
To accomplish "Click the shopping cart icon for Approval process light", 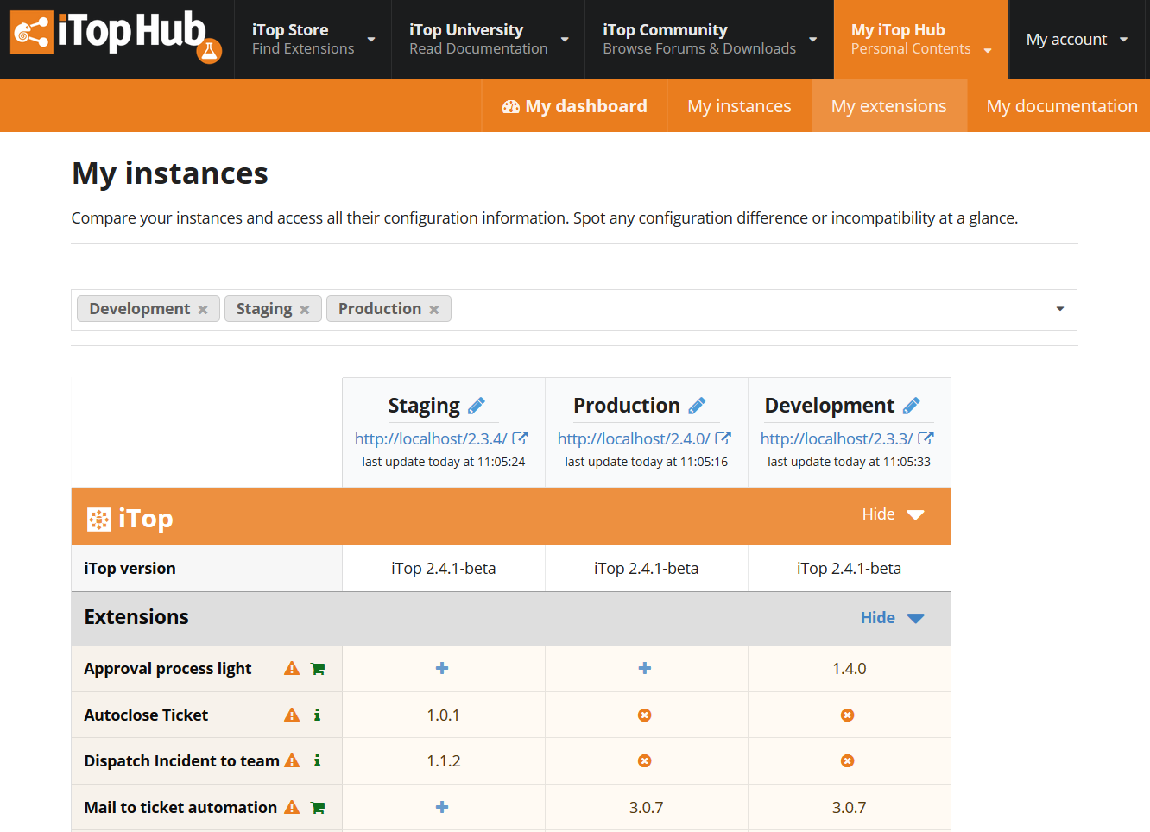I will click(x=318, y=669).
